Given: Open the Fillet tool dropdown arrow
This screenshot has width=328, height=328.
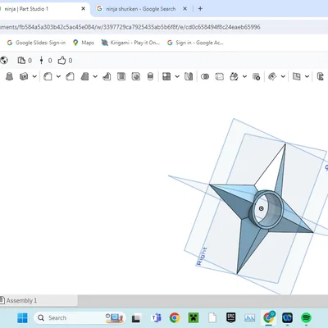Looking at the screenshot, I should [x=58, y=76].
